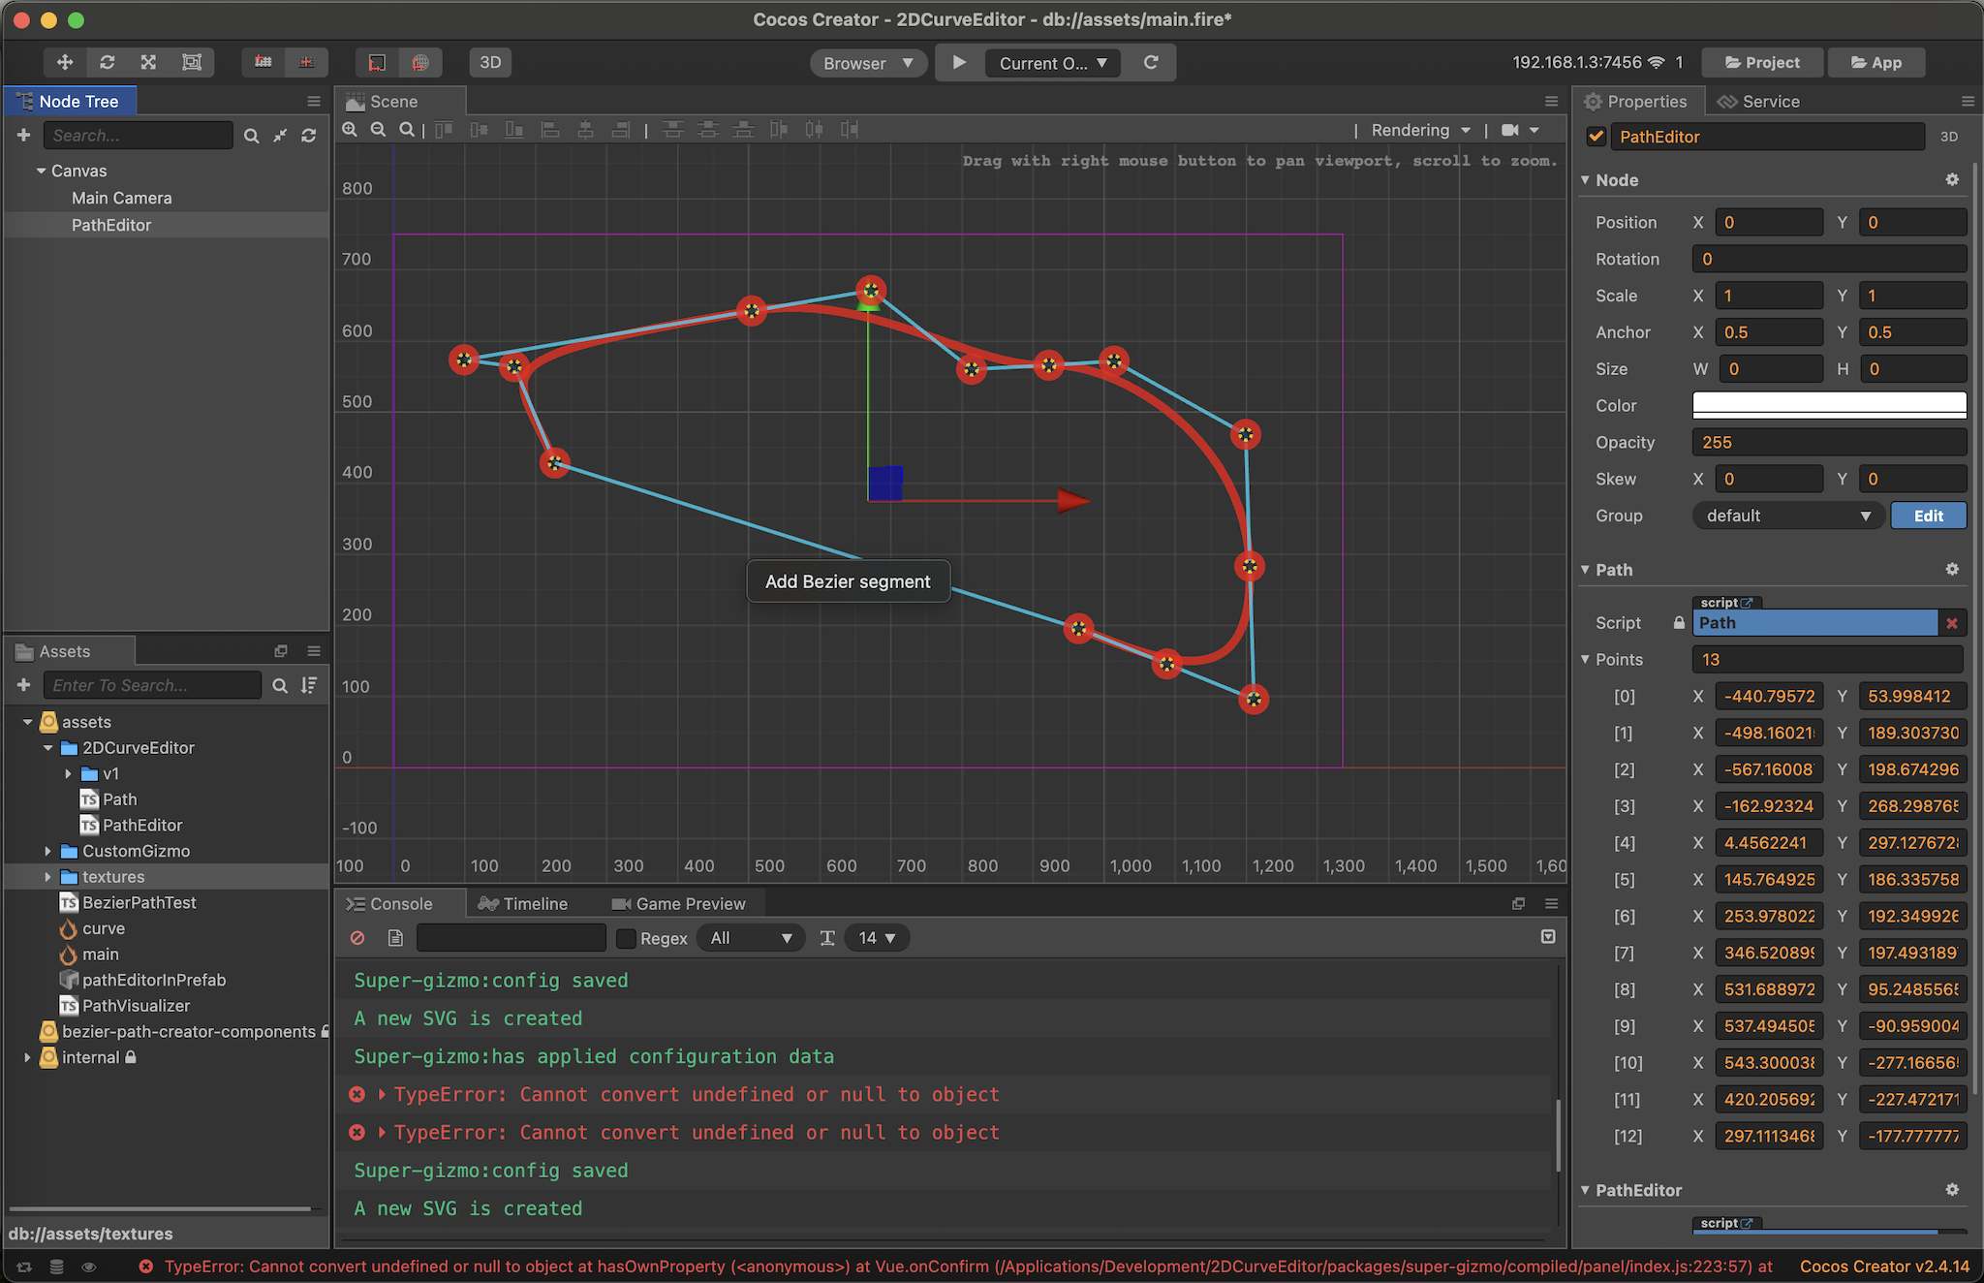
Task: Select the Move tool in the toolbar
Action: 64,62
